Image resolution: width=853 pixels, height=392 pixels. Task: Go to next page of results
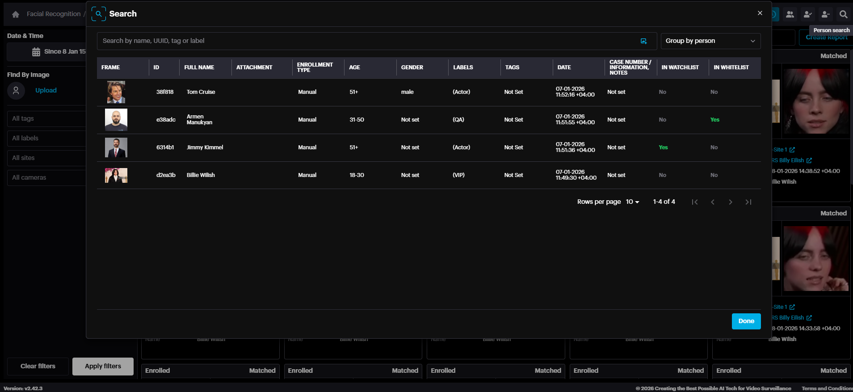[x=730, y=202]
